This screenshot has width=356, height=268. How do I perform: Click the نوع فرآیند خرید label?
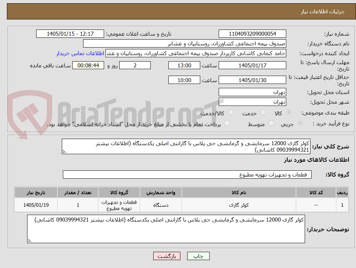(x=331, y=124)
